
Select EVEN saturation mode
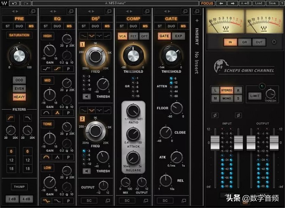19,89
